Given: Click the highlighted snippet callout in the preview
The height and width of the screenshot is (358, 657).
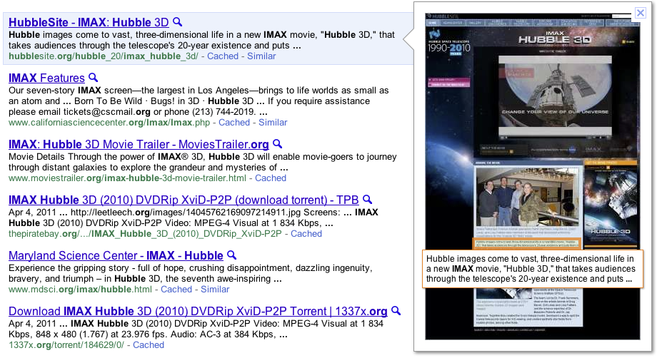Looking at the screenshot, I should pyautogui.click(x=532, y=269).
